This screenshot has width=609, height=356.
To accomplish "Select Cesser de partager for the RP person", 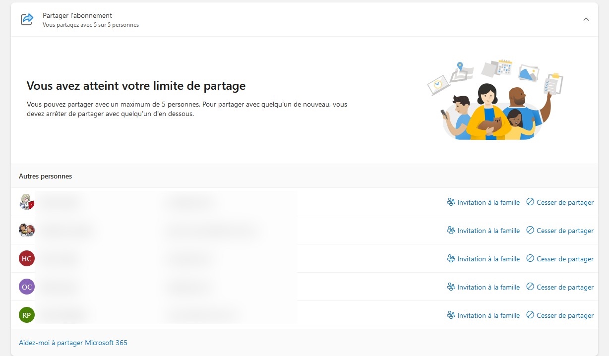I will [x=565, y=315].
